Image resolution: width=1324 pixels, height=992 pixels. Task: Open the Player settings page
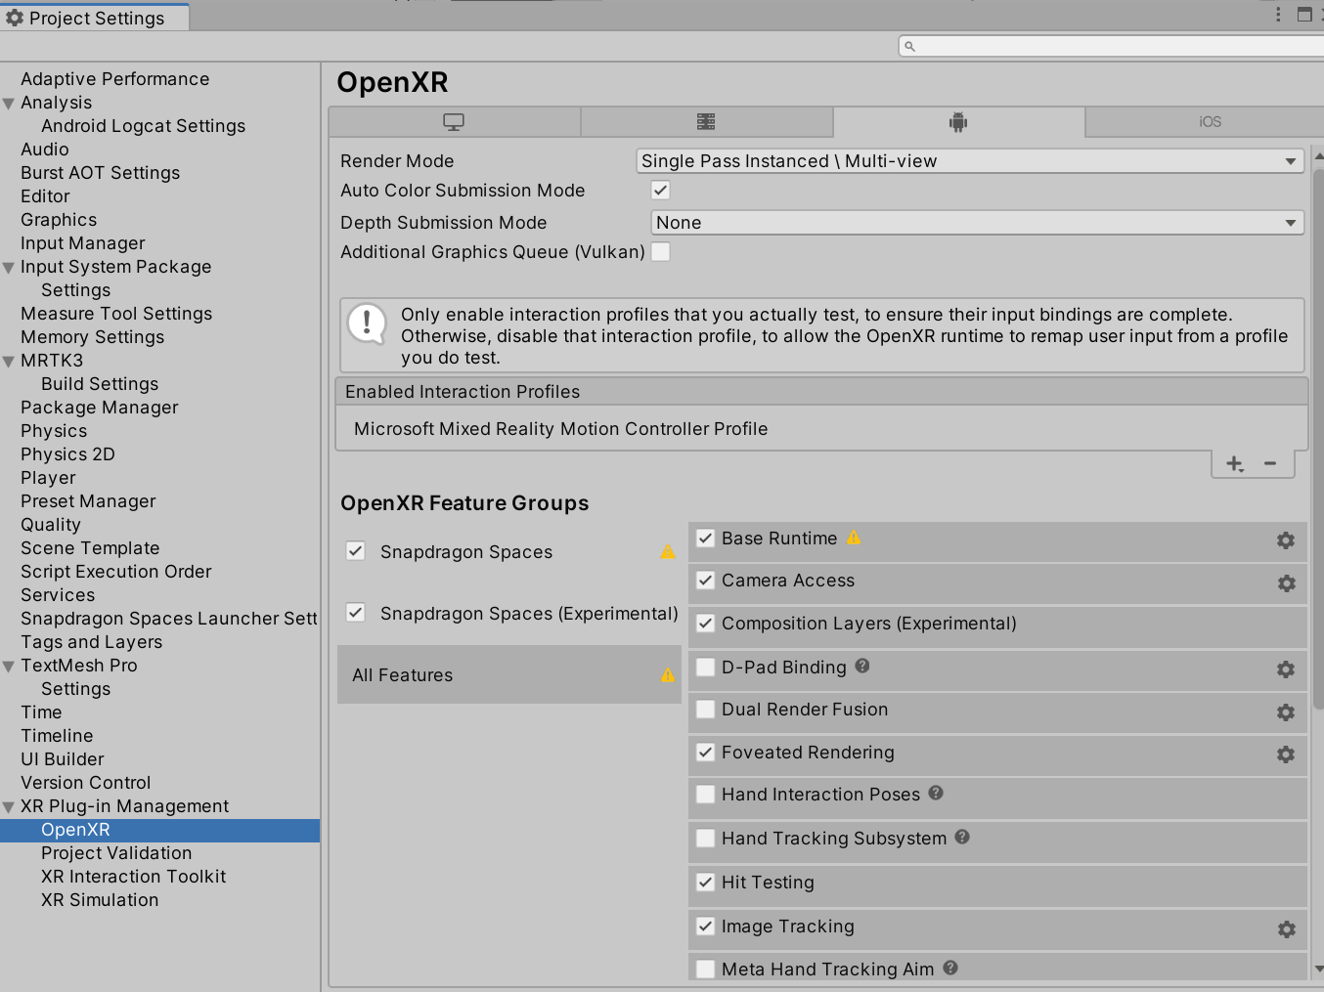pyautogui.click(x=48, y=478)
